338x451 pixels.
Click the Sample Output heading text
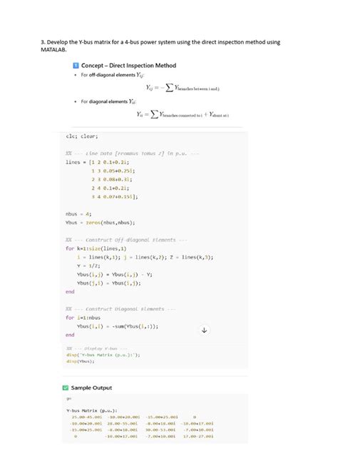[x=91, y=387]
